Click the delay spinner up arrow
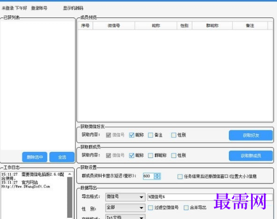 click(157, 174)
